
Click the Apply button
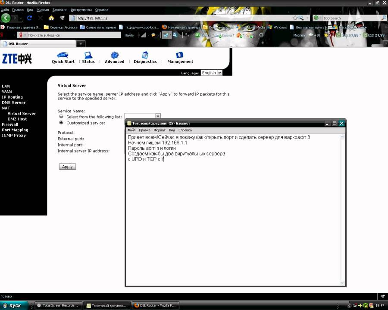pos(67,167)
